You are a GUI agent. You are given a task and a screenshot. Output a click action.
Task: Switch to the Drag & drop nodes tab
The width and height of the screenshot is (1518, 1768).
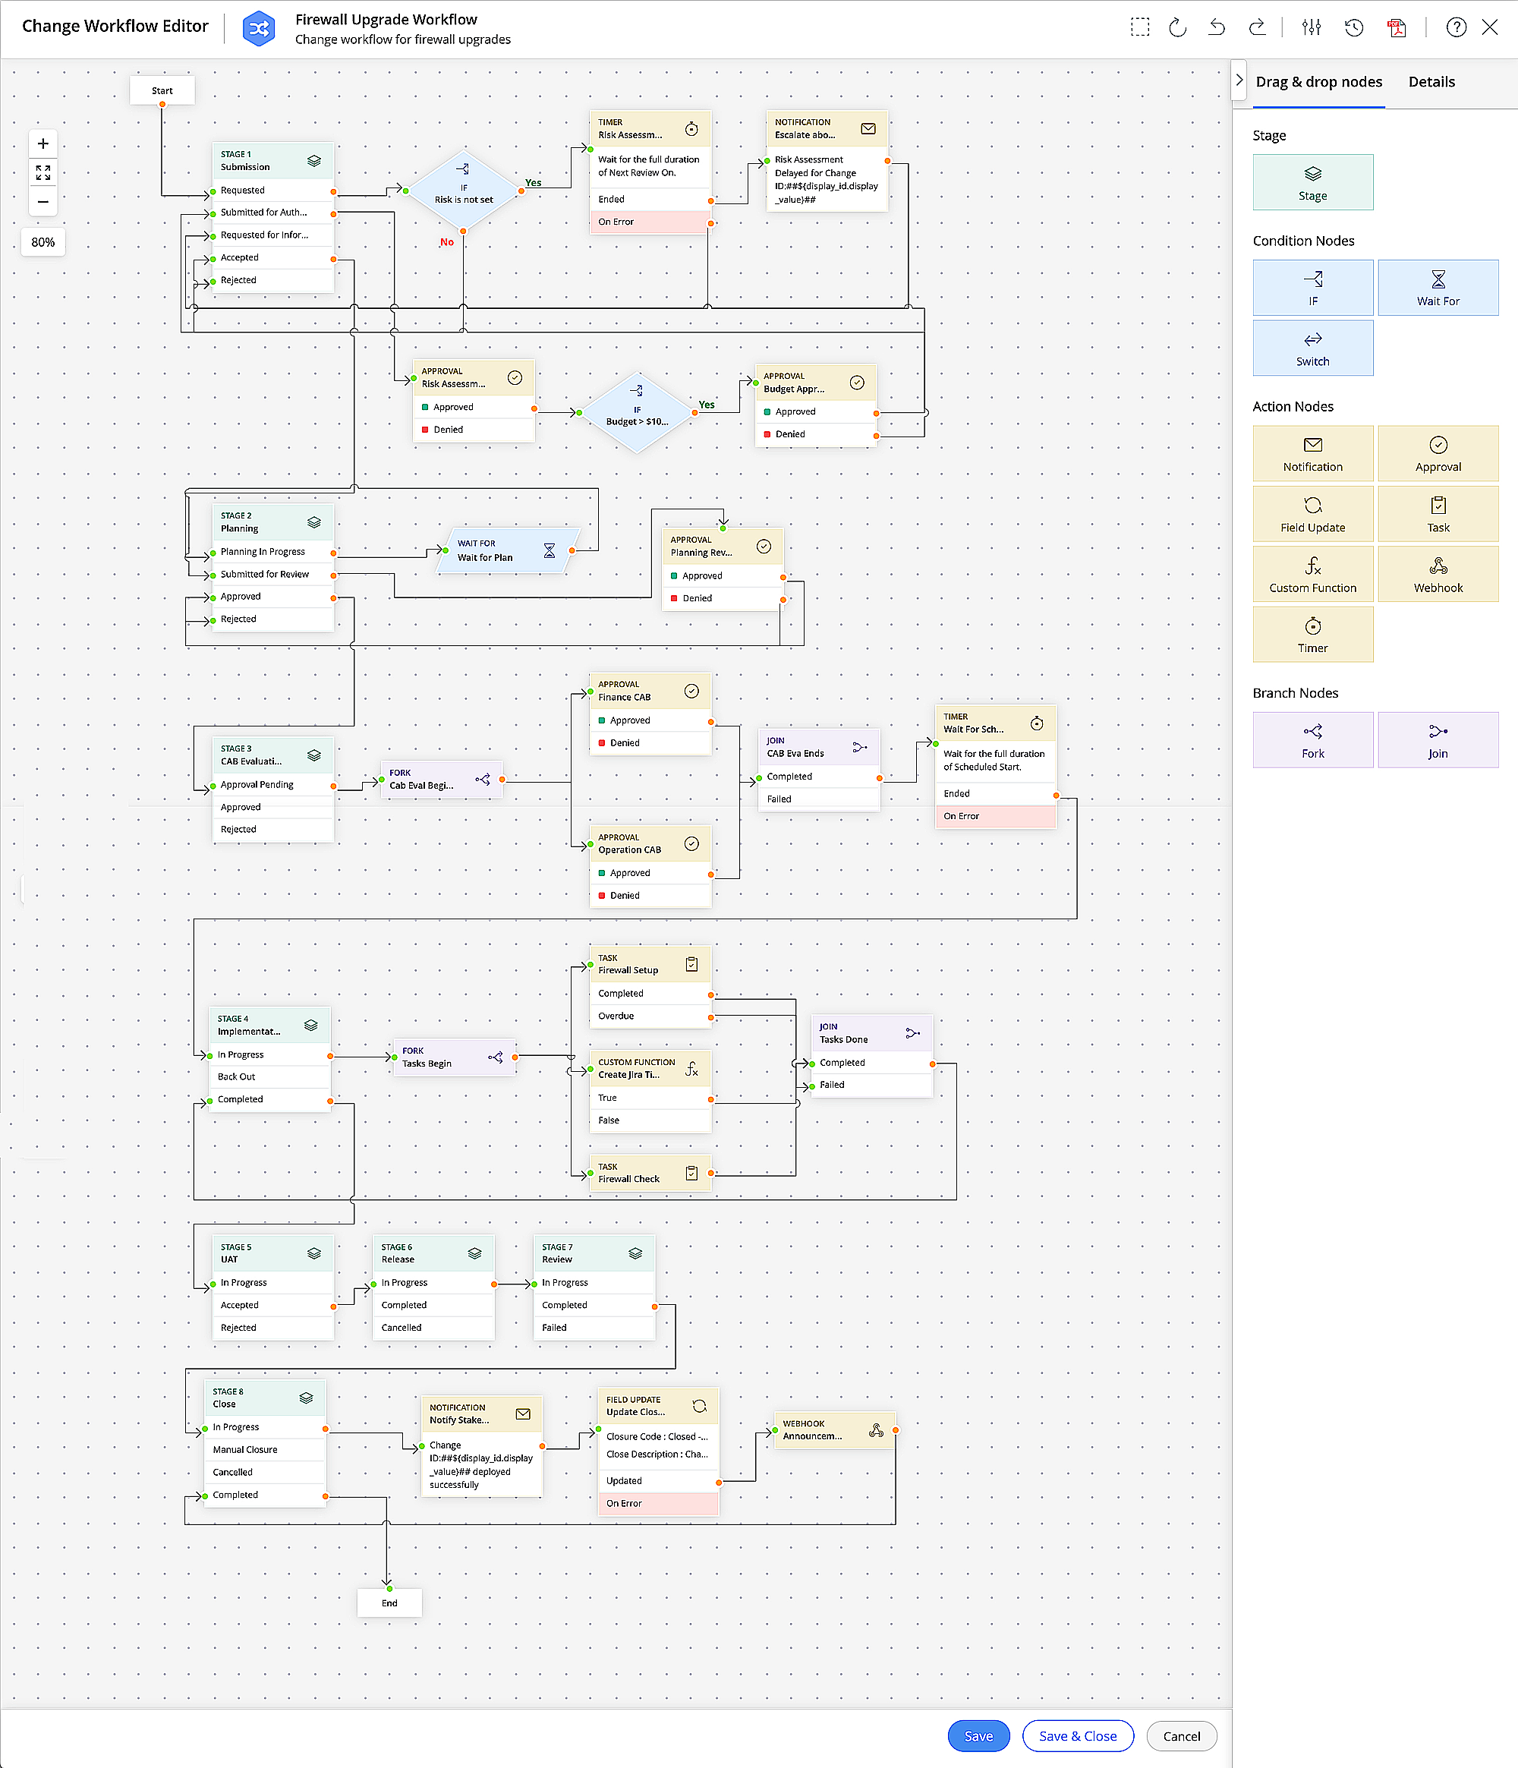pos(1318,81)
